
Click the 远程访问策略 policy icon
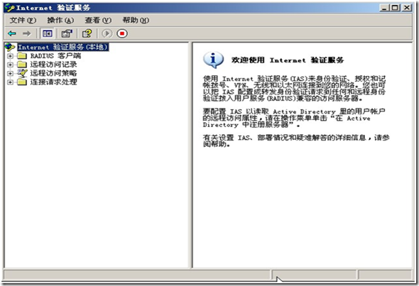22,73
